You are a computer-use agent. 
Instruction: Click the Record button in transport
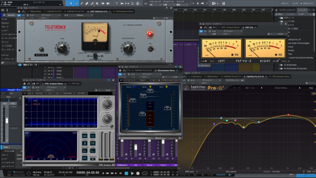138,173
